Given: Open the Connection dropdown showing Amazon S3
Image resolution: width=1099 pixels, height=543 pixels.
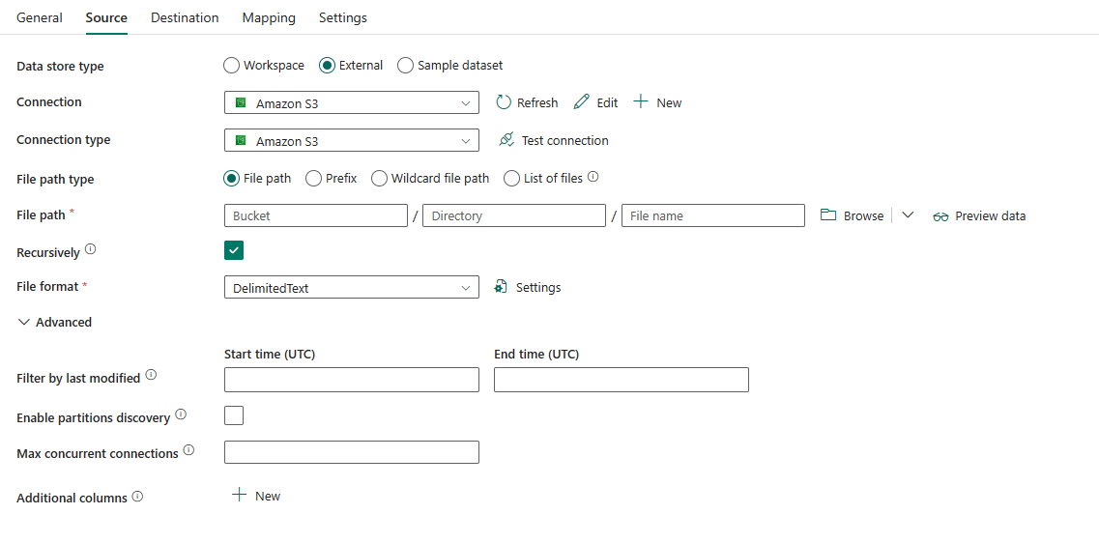Looking at the screenshot, I should (352, 102).
